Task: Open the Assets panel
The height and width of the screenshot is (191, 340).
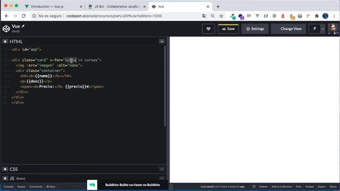Action: point(21,186)
